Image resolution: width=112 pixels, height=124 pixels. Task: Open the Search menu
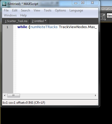(25, 10)
